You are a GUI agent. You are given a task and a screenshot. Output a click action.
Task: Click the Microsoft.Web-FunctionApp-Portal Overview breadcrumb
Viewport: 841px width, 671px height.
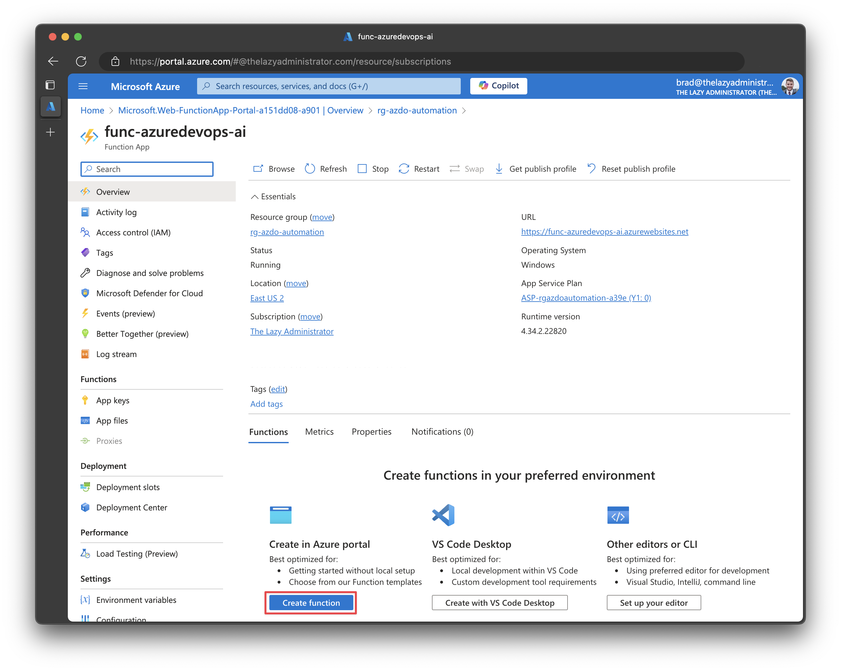(x=240, y=110)
